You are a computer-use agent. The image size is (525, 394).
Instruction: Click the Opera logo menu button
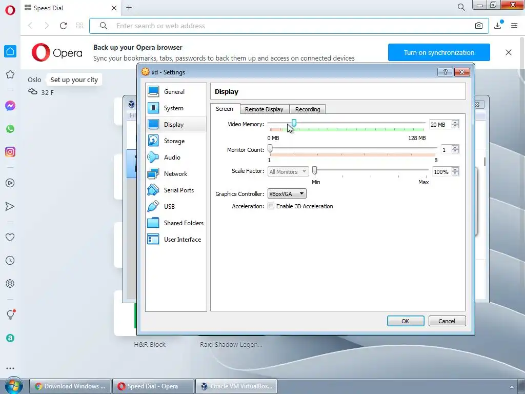pos(10,10)
